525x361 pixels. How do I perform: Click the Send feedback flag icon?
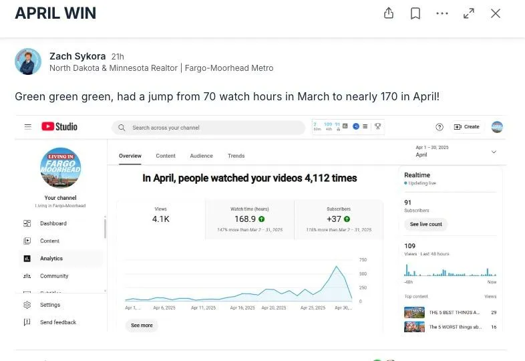pyautogui.click(x=27, y=322)
